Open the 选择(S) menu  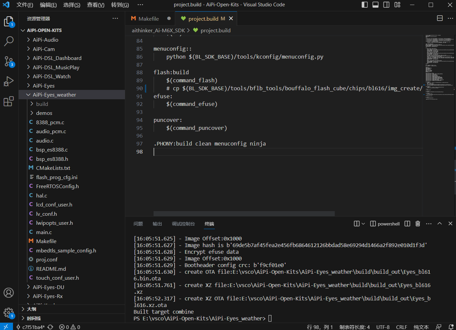point(72,5)
